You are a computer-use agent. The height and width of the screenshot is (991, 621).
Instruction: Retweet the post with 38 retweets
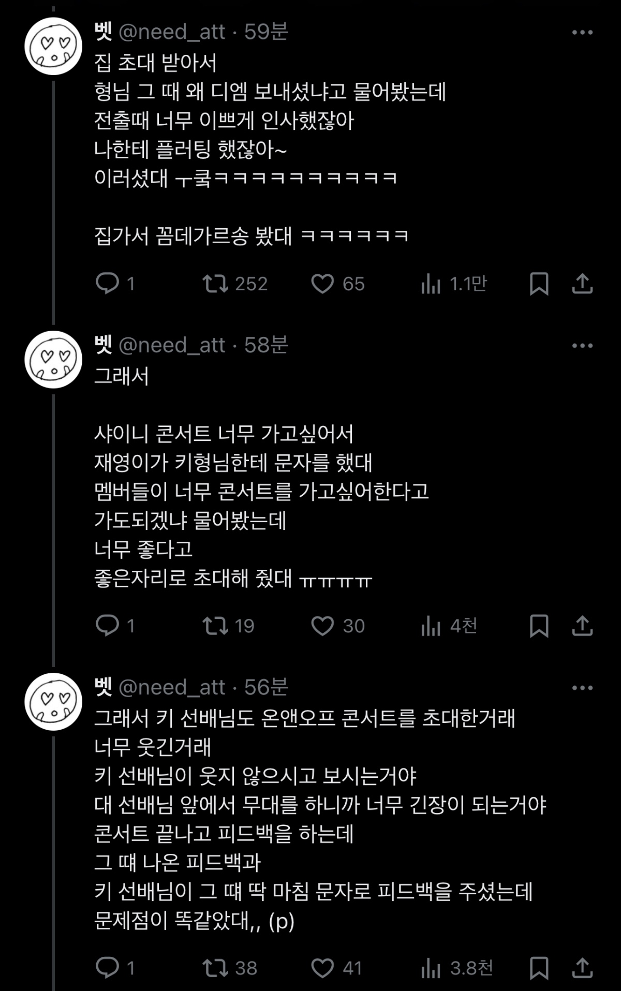tap(215, 968)
